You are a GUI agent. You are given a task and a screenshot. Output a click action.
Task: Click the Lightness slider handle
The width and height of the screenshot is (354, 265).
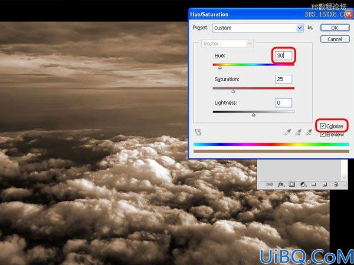tap(254, 115)
